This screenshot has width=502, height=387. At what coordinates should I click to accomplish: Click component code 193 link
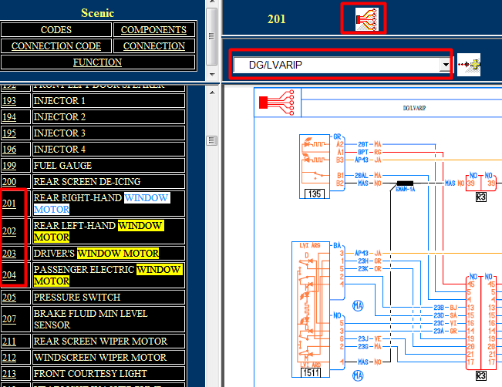tap(9, 101)
